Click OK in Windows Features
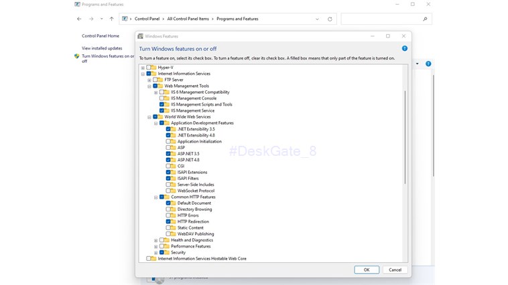 [x=367, y=270]
